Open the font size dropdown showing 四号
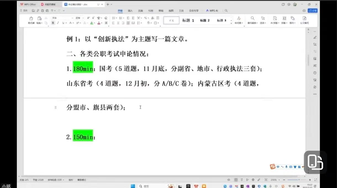Viewport: 337px width, 188px height. coord(80,18)
